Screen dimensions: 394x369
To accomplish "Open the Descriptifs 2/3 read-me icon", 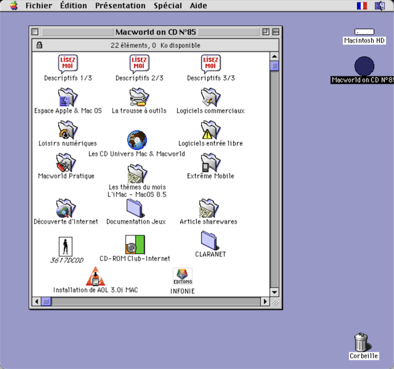I will tap(139, 64).
